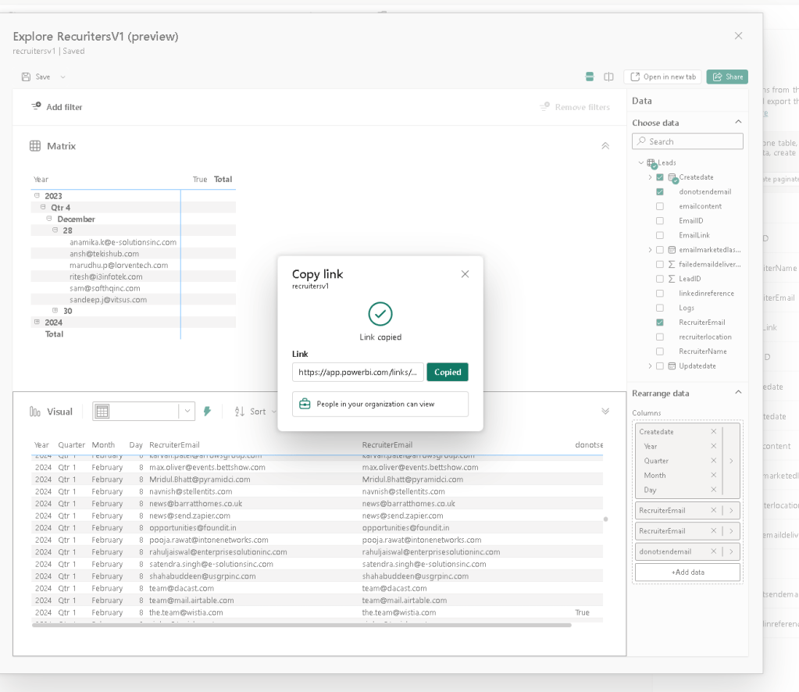Viewport: 799px width, 692px height.
Task: Uncheck the Createdate checkbox
Action: tap(660, 177)
